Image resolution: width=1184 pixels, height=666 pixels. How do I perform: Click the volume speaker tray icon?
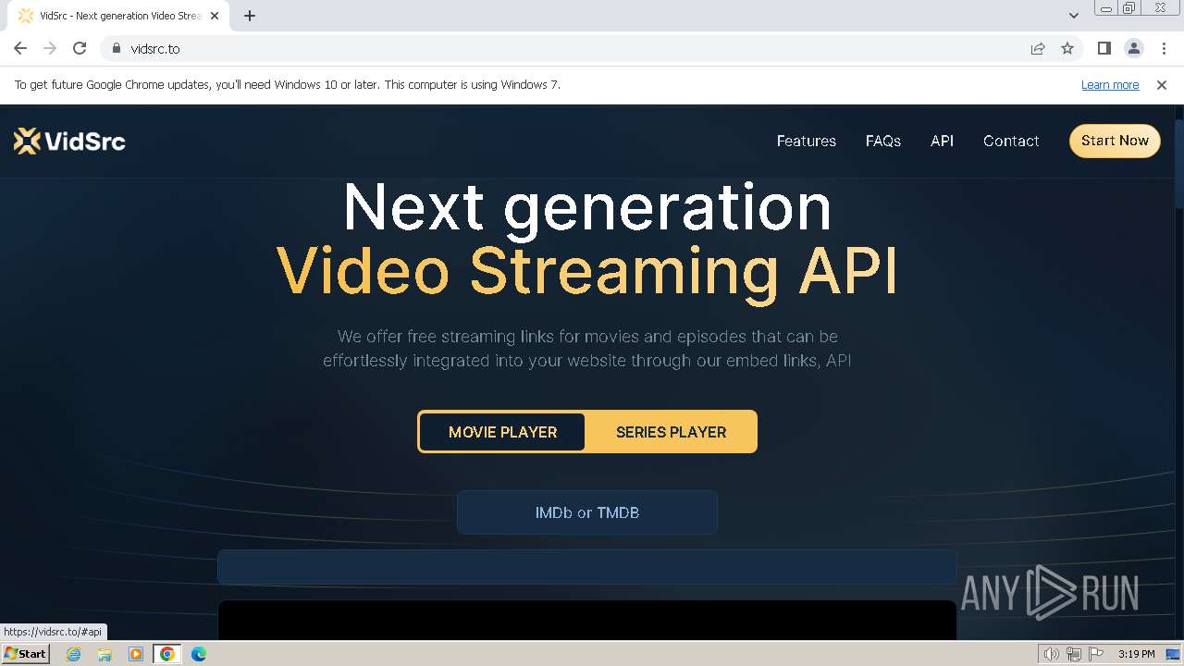pyautogui.click(x=1052, y=654)
